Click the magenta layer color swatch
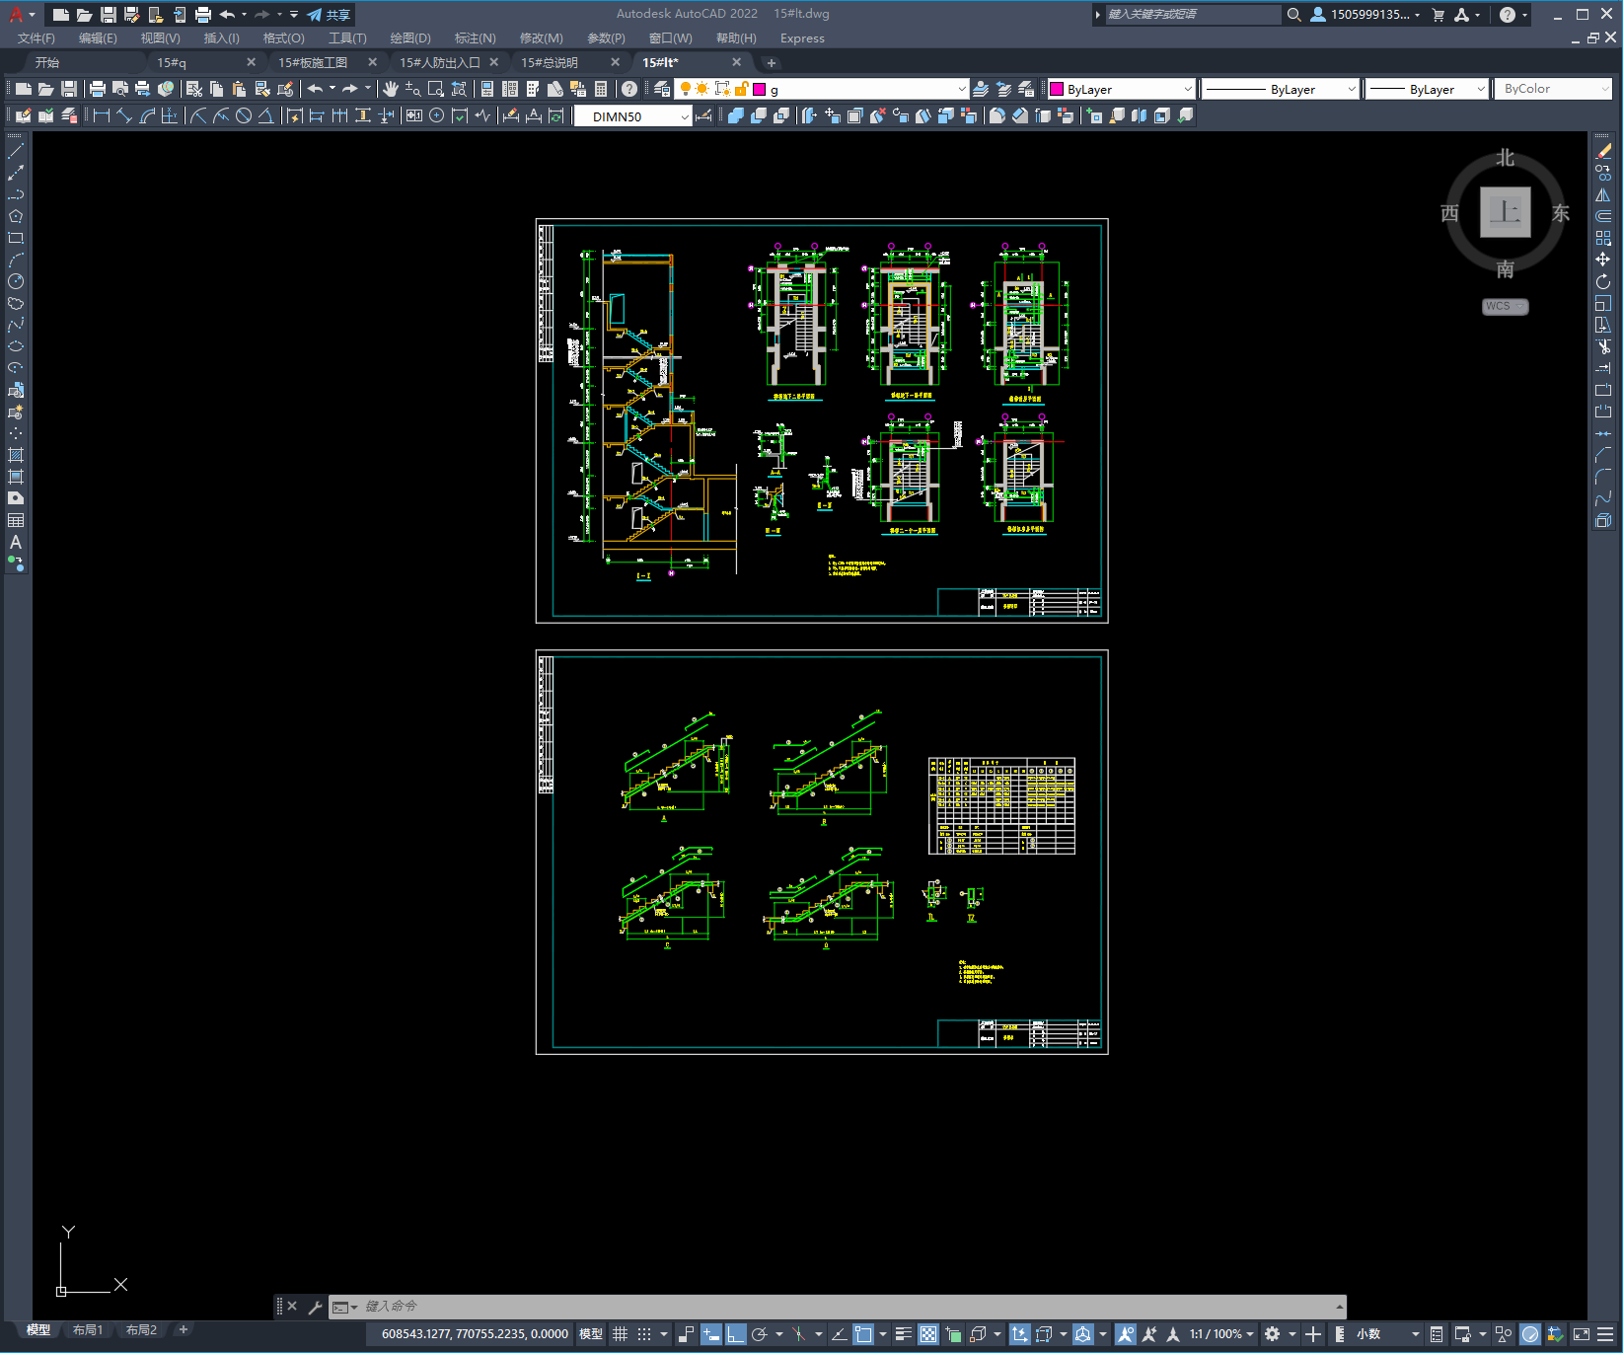The image size is (1623, 1353). click(x=760, y=89)
